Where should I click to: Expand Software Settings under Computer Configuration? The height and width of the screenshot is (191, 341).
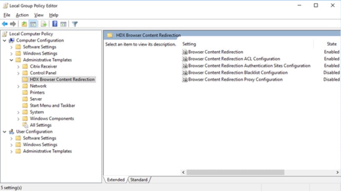[x=12, y=47]
